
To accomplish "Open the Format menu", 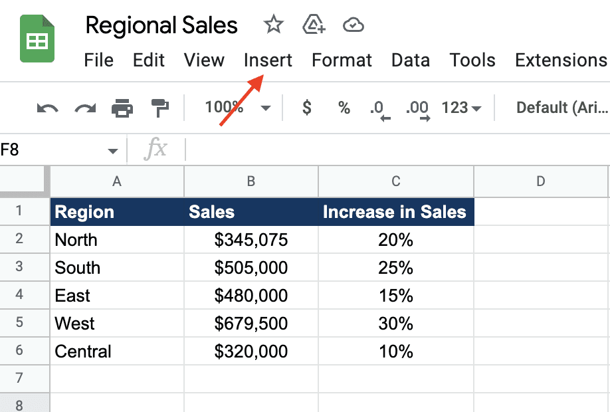I will [342, 60].
